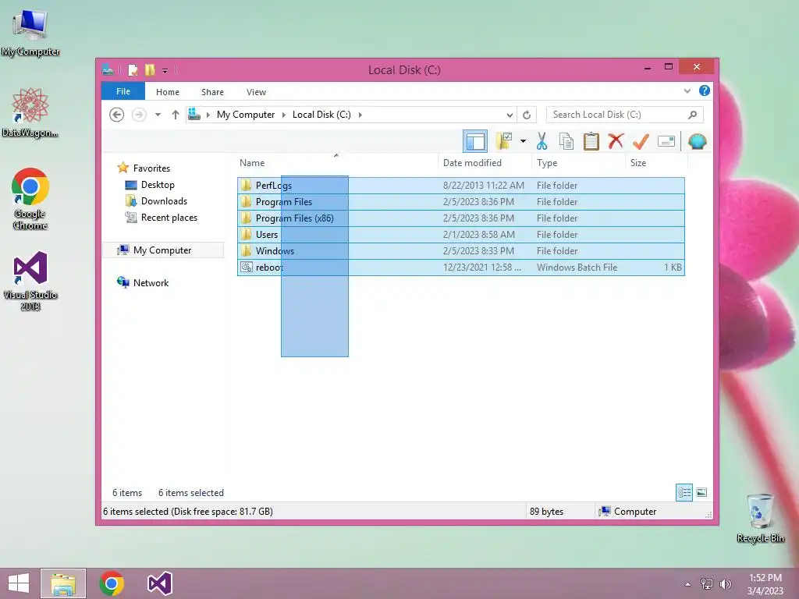Click the volume speaker tray icon
Viewport: 799px width, 599px height.
click(x=725, y=584)
